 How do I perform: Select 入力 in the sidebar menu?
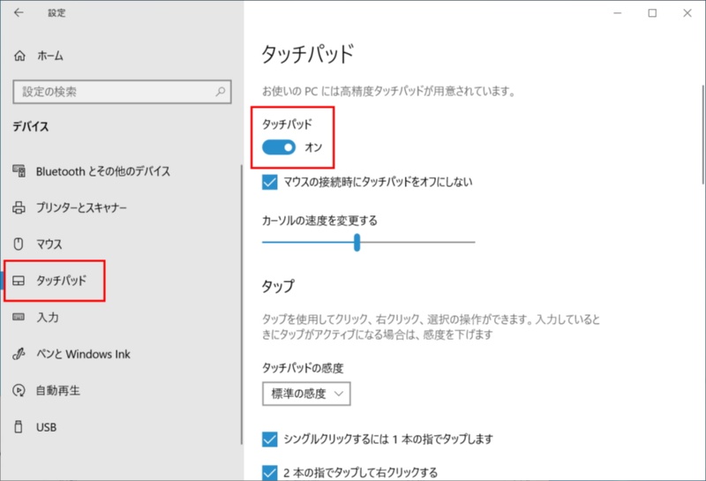point(48,317)
